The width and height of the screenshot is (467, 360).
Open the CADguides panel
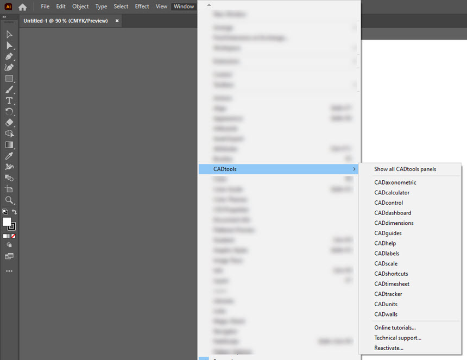pyautogui.click(x=388, y=233)
